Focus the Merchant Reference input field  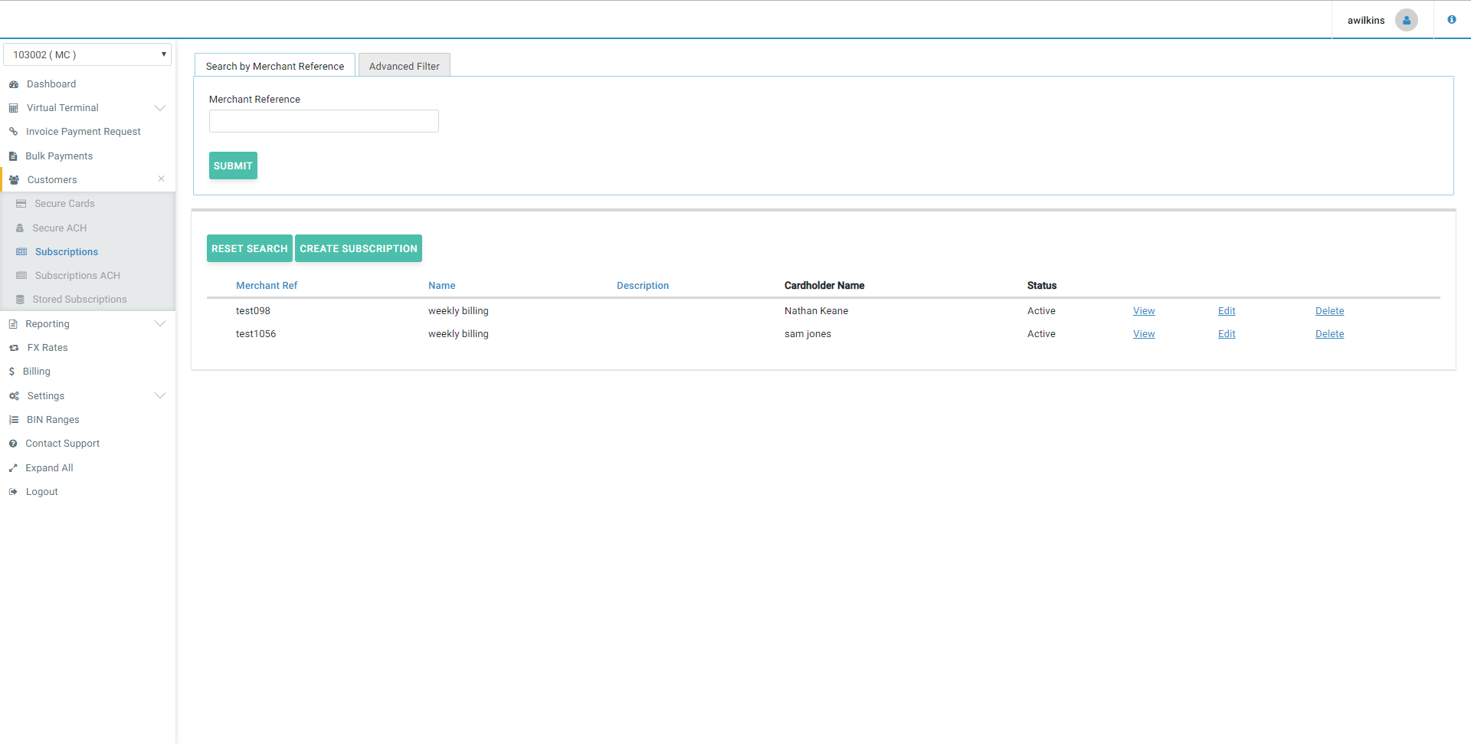pos(323,121)
